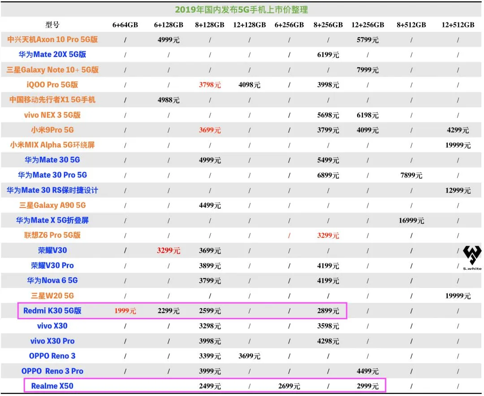The image size is (484, 396).
Task: Click the 三星W20 5G row name
Action: pyautogui.click(x=52, y=296)
